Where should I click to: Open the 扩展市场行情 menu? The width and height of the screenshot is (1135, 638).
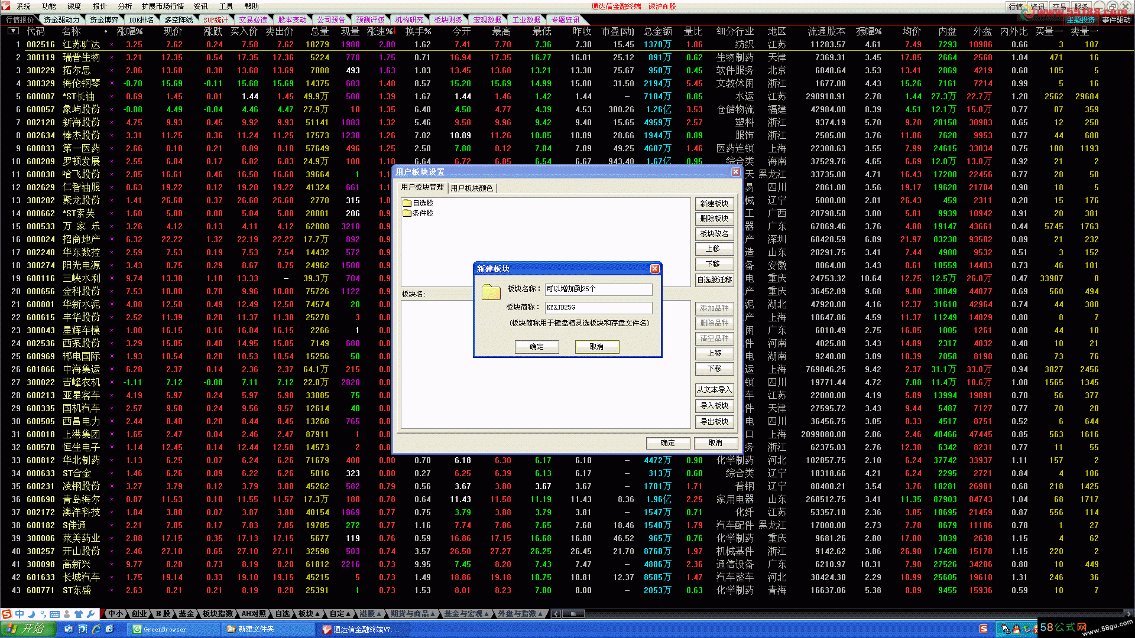[x=163, y=6]
